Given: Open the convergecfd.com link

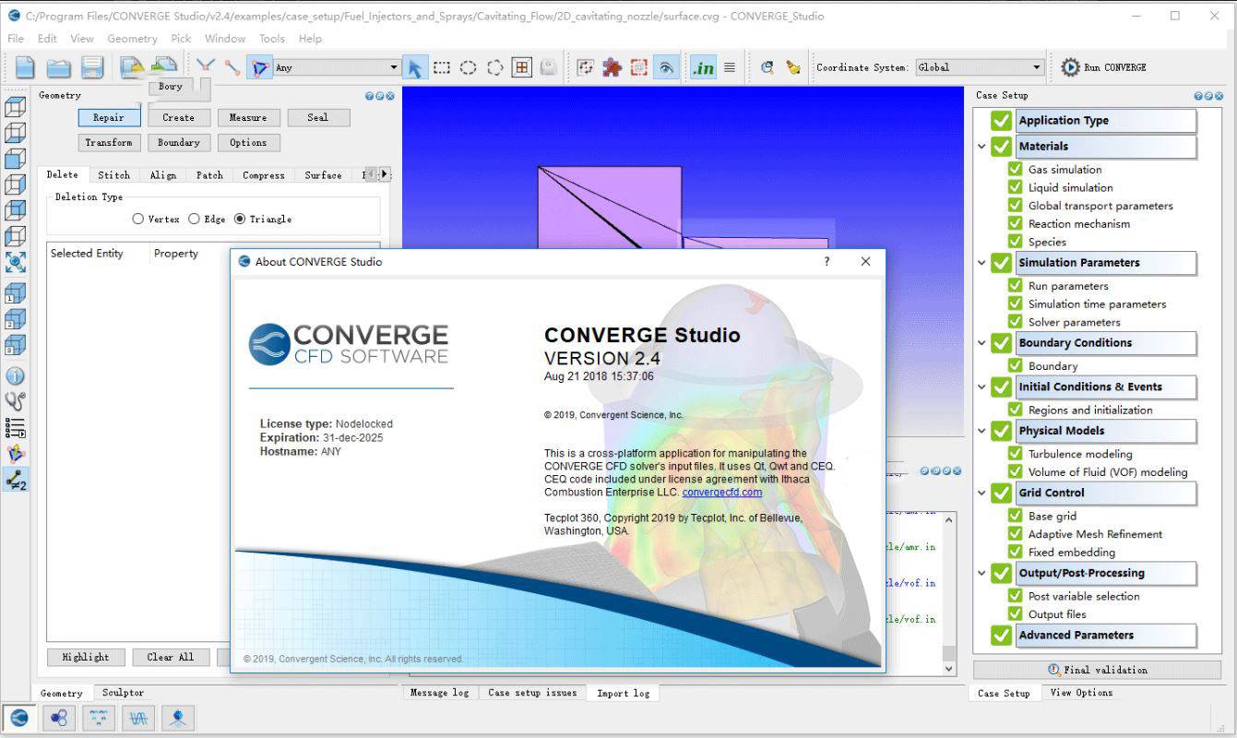Looking at the screenshot, I should (722, 493).
